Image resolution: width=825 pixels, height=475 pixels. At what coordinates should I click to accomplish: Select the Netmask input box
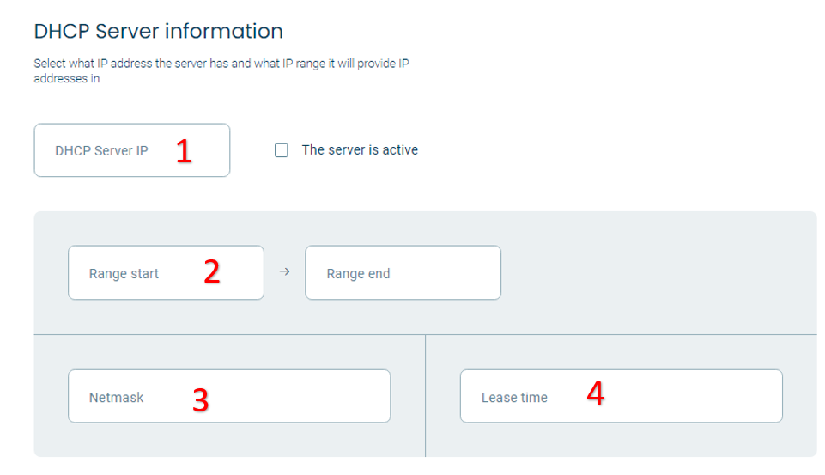coord(229,396)
